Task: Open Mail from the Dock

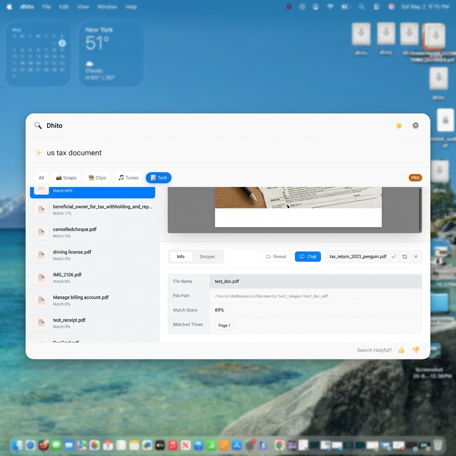Action: (69, 445)
